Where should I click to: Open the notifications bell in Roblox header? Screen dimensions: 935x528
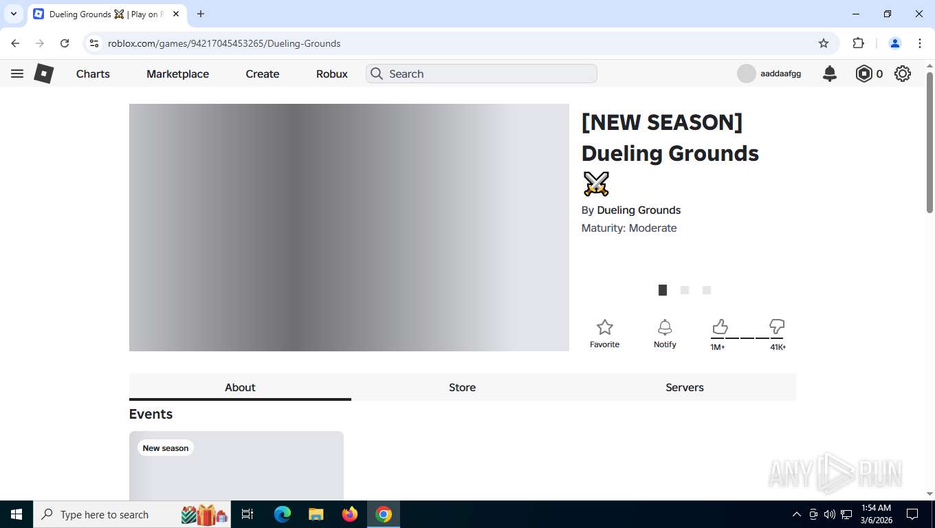click(830, 74)
